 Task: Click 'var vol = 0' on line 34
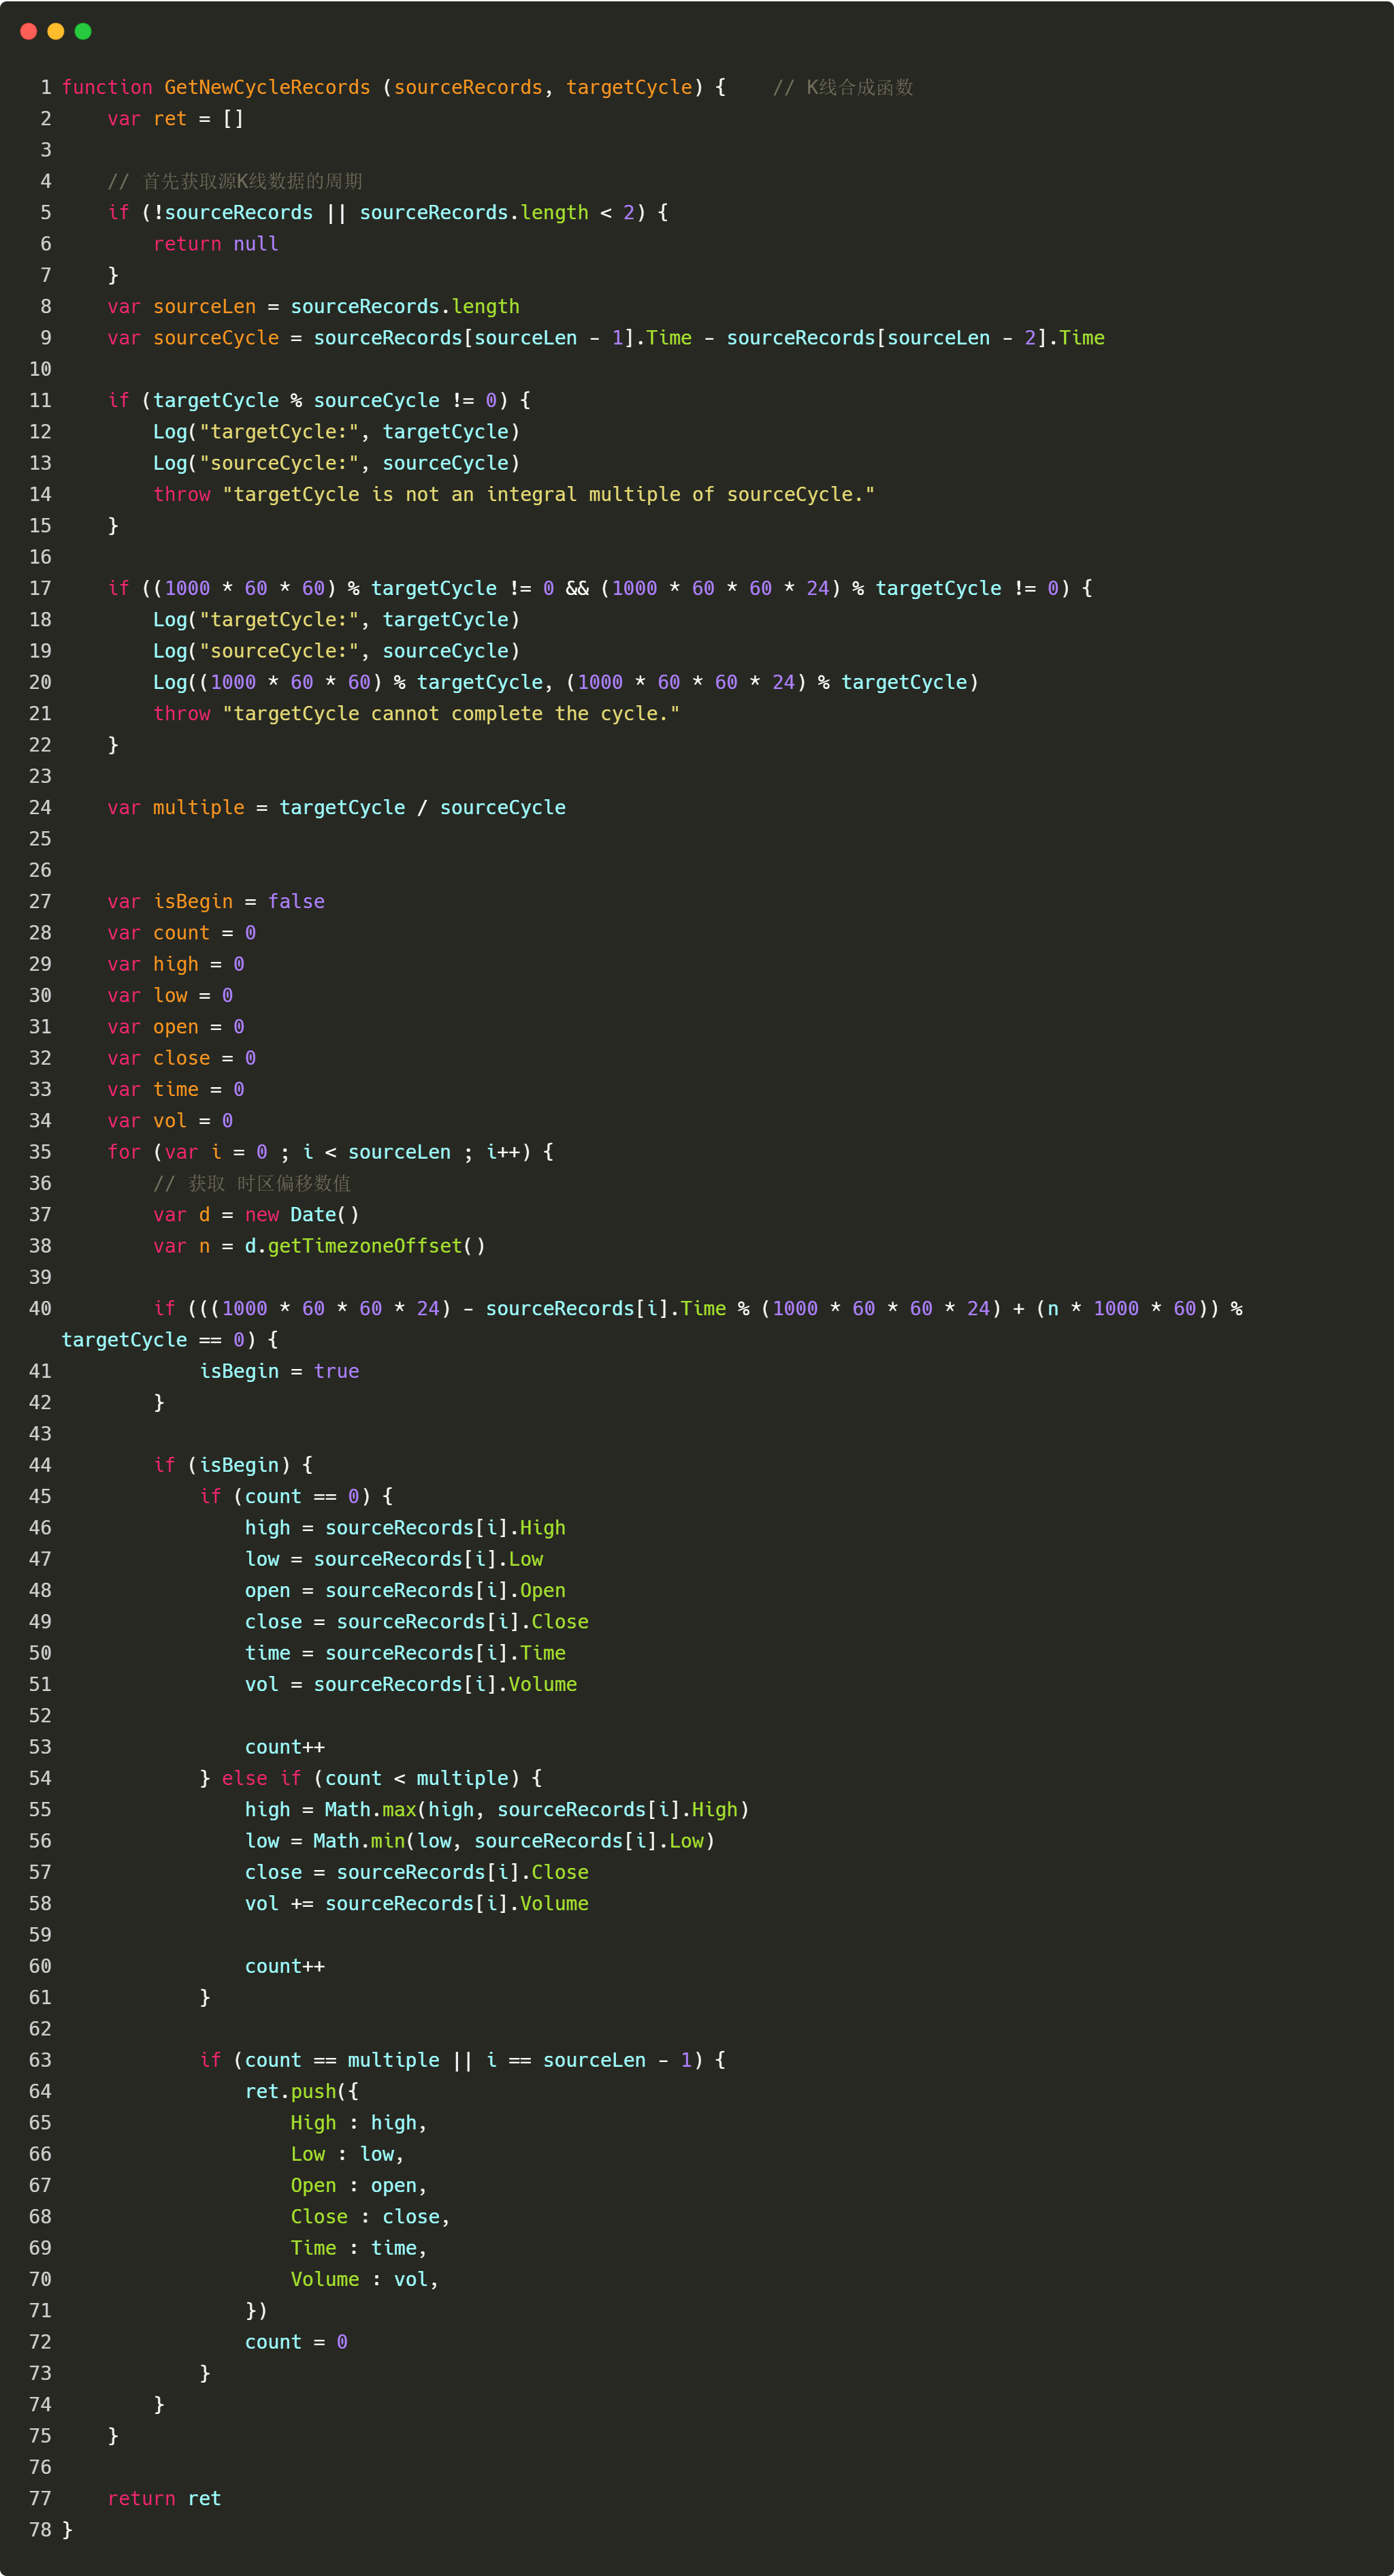(x=170, y=1121)
